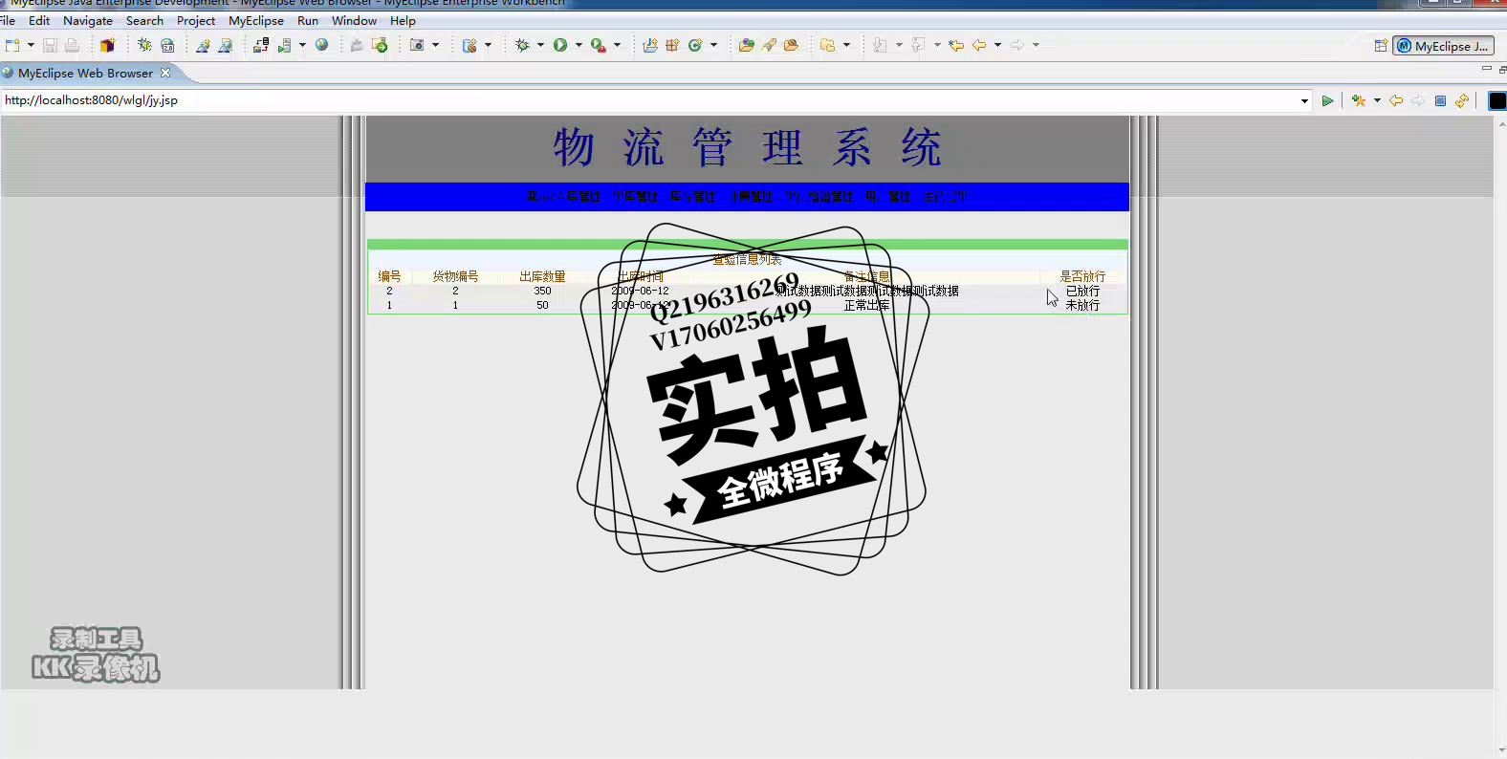Click the web browser Stop icon
The width and height of the screenshot is (1507, 759).
coord(1440,100)
